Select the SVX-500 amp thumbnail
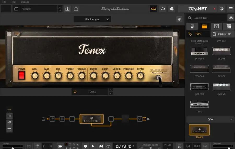 pos(199,69)
